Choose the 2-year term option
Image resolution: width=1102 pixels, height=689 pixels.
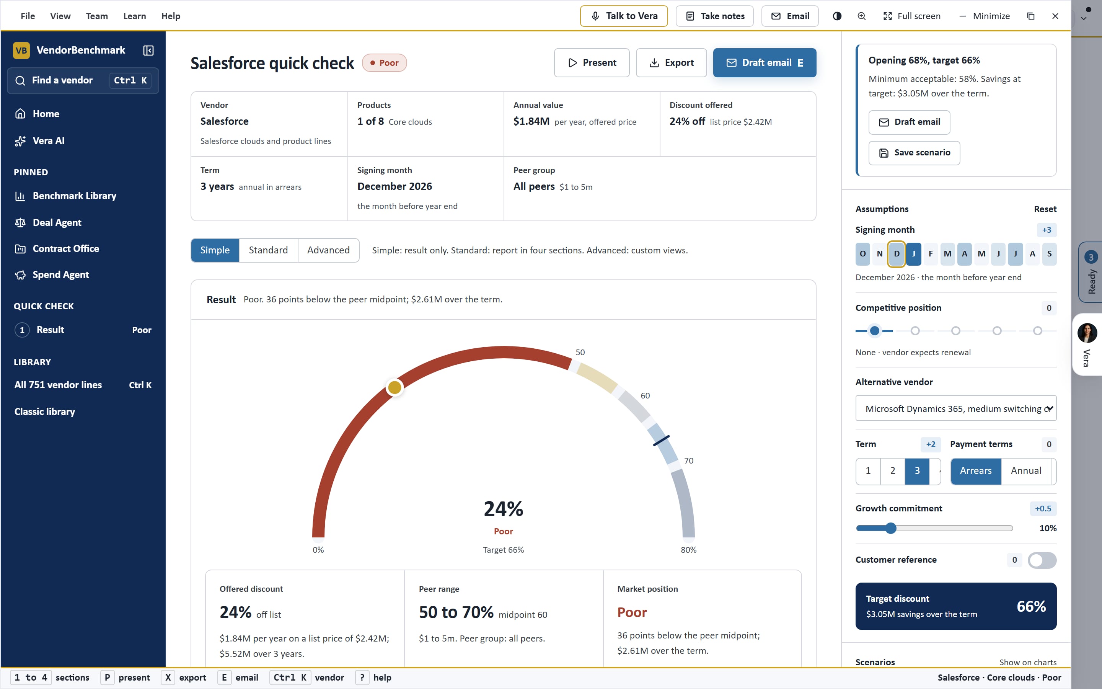[893, 471]
